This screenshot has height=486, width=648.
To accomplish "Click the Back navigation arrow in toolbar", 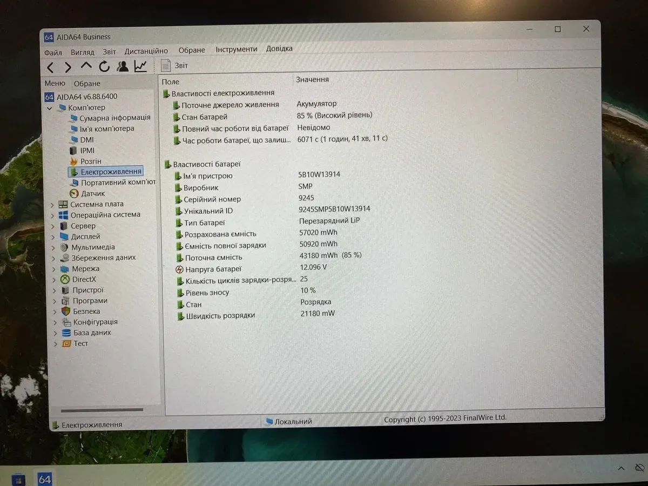I will (50, 67).
